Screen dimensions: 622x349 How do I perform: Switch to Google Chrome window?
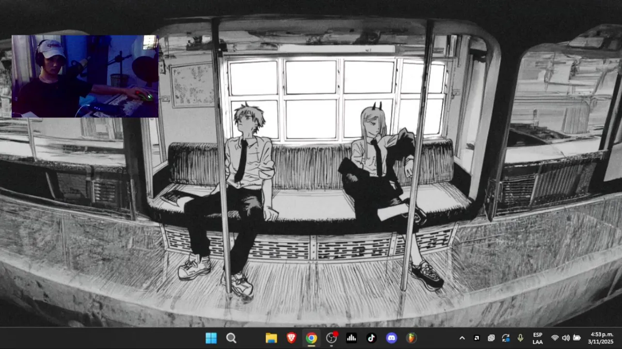(x=311, y=338)
